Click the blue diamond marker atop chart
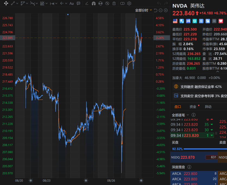The width and height of the screenshot is (227, 185). coord(68,14)
